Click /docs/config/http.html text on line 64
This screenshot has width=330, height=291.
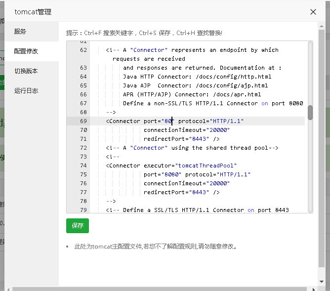[233, 77]
